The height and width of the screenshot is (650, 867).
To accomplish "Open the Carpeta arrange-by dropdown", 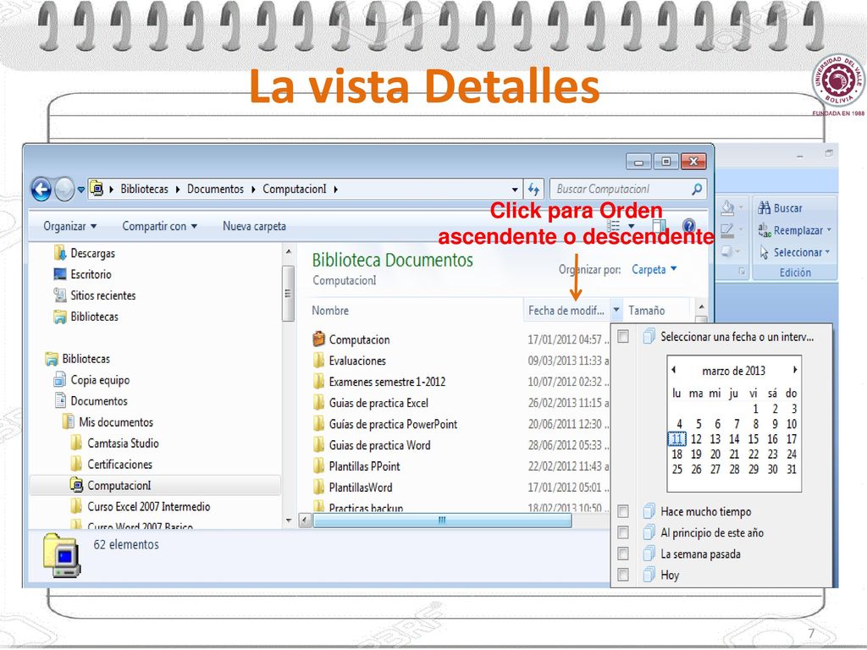I will (x=654, y=270).
